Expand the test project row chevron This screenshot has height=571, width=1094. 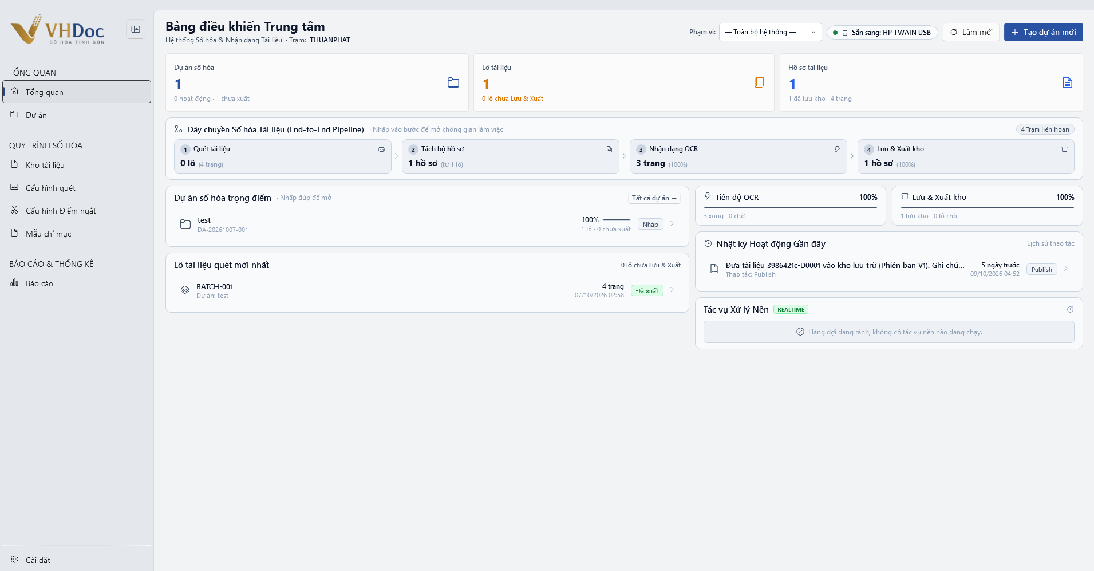click(x=672, y=224)
